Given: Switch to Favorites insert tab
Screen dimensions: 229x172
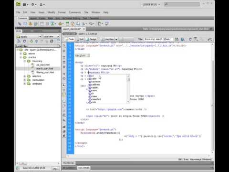Looking at the screenshot, I should (x=94, y=18).
